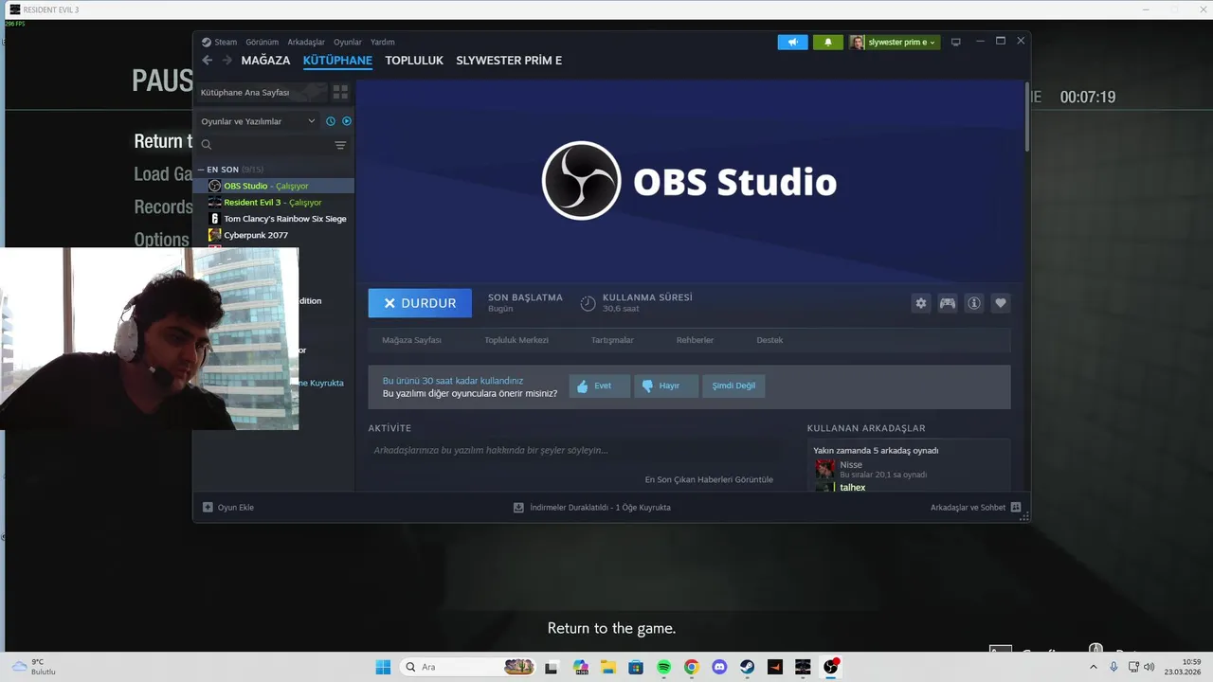The height and width of the screenshot is (682, 1213).
Task: Click the taskbar volume speaker icon
Action: pyautogui.click(x=1150, y=667)
